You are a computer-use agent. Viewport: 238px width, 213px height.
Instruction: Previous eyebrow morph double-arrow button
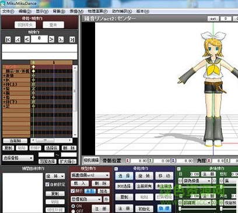pos(180,203)
